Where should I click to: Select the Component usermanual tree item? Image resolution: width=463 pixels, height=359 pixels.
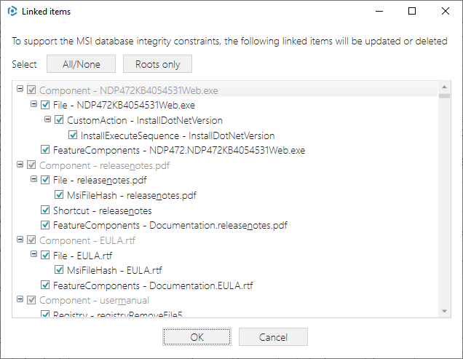point(94,300)
